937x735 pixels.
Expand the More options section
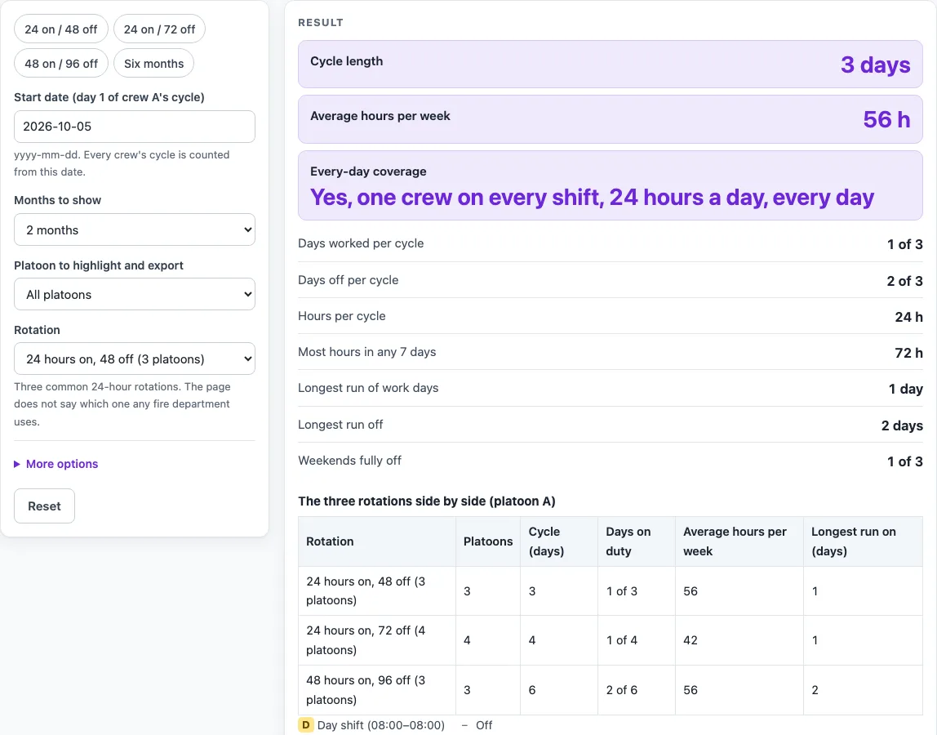pos(56,464)
